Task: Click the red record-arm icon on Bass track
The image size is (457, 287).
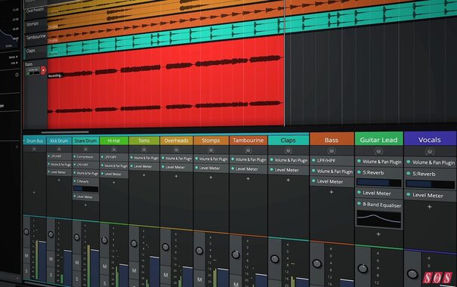Action: 43,70
